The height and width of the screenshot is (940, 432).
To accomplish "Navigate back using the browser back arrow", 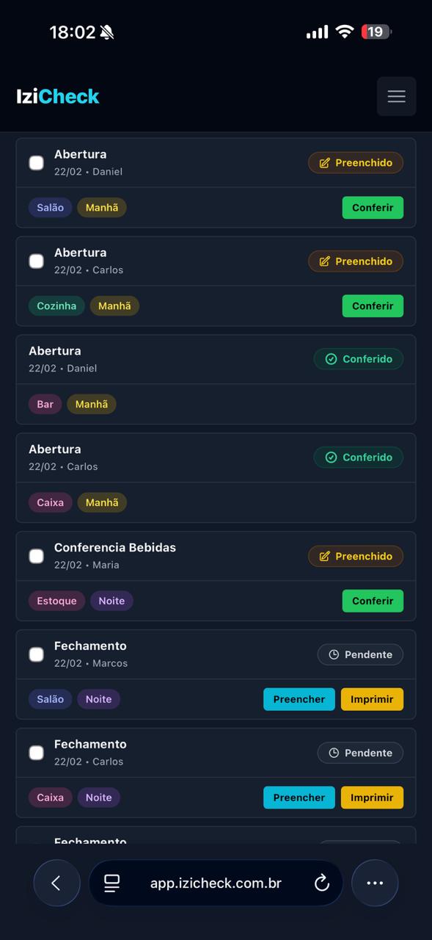I will tap(56, 883).
